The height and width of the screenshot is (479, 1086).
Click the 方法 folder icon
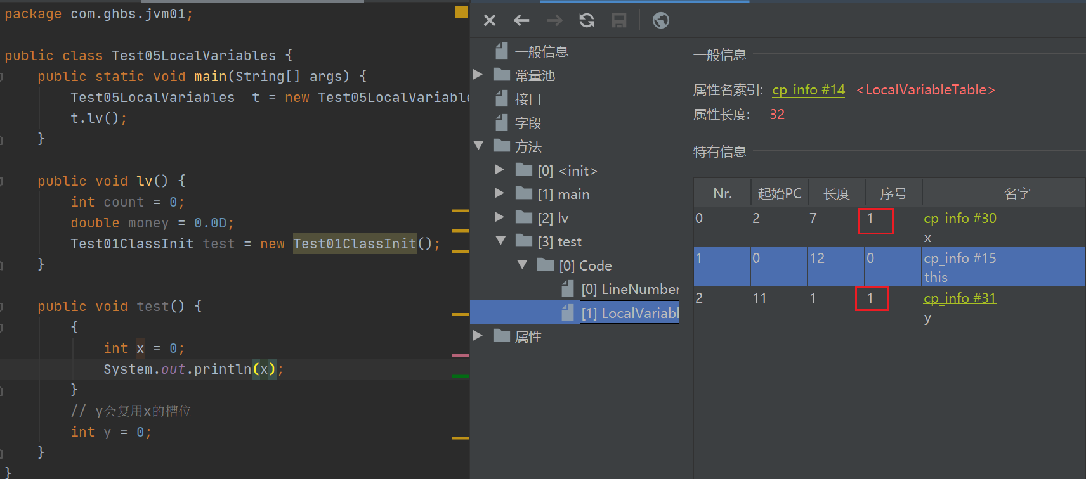[502, 146]
